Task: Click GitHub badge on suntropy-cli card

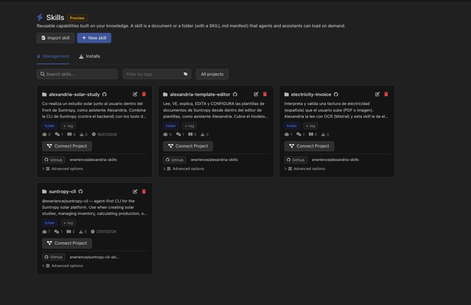Action: (x=54, y=257)
